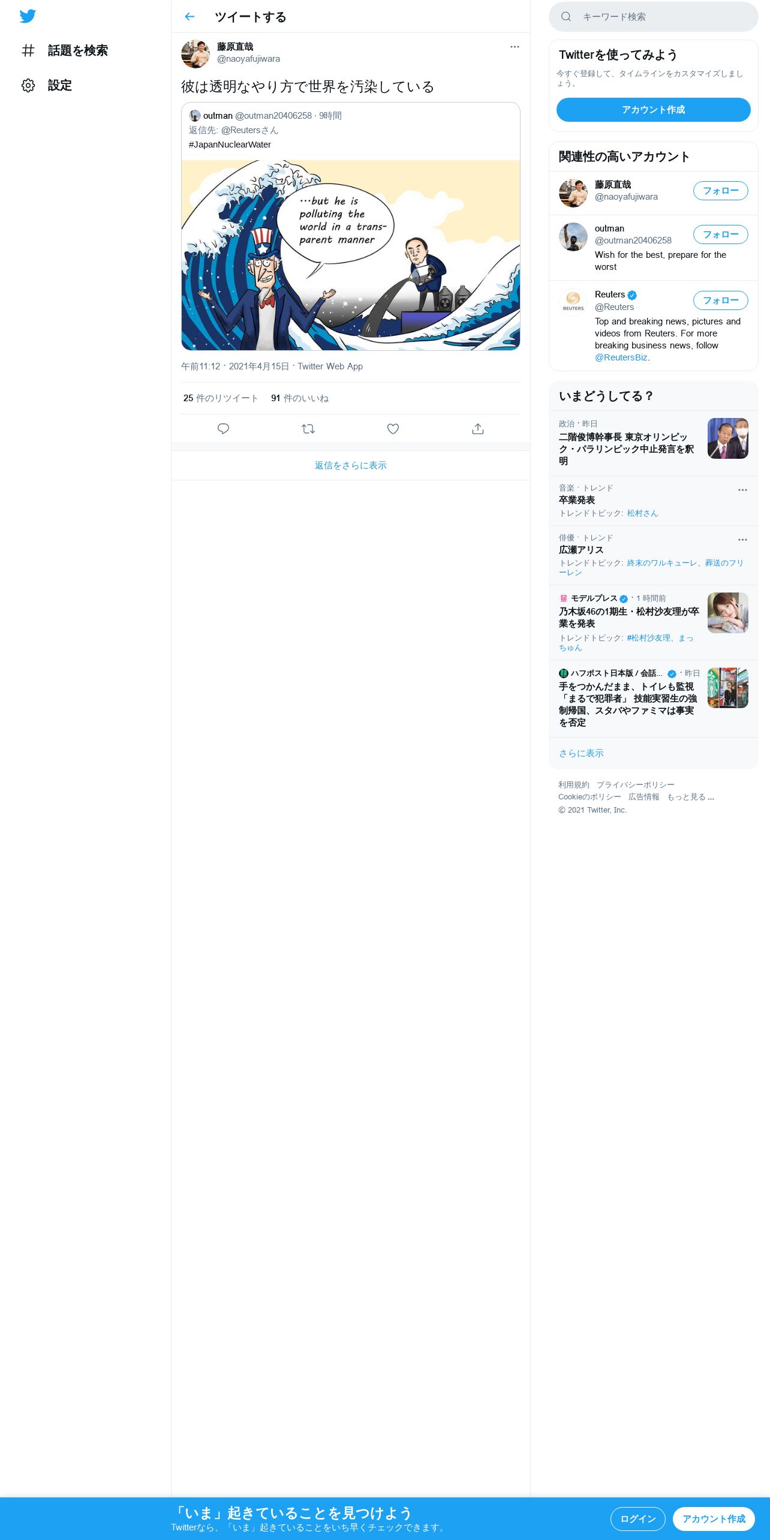This screenshot has width=770, height=1540.
Task: Click 藤原直哉 avatar in tweet header
Action: pyautogui.click(x=195, y=54)
